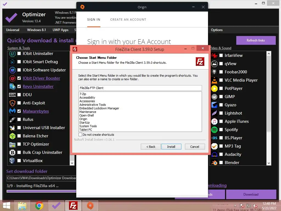Viewport: 281px width, 211px height.
Task: Click the TCP Optimizer icon
Action: pos(12,144)
